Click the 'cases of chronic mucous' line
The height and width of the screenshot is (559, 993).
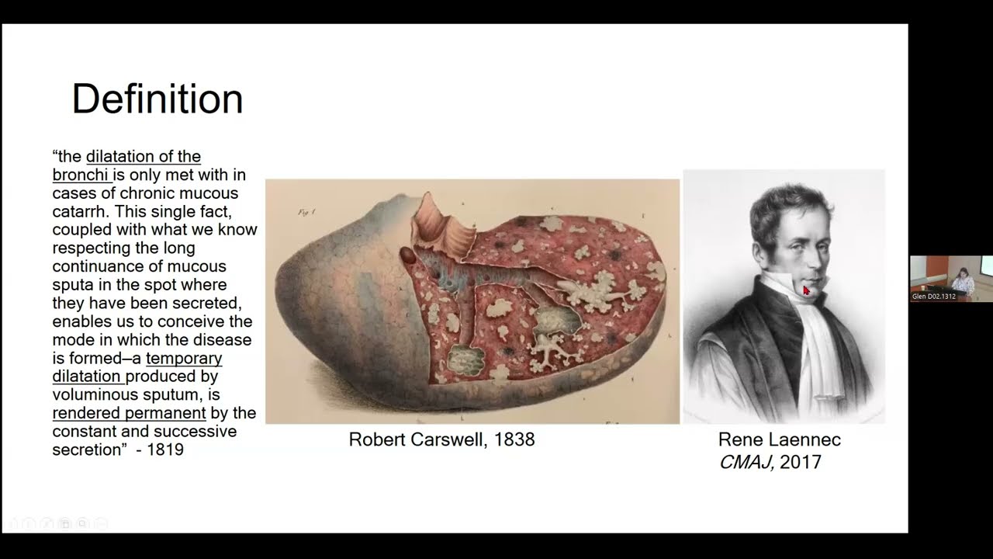pos(145,193)
